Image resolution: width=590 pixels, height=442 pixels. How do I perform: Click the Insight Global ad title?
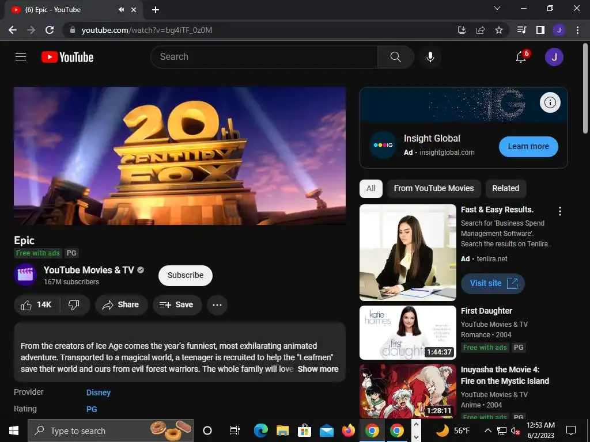point(432,138)
